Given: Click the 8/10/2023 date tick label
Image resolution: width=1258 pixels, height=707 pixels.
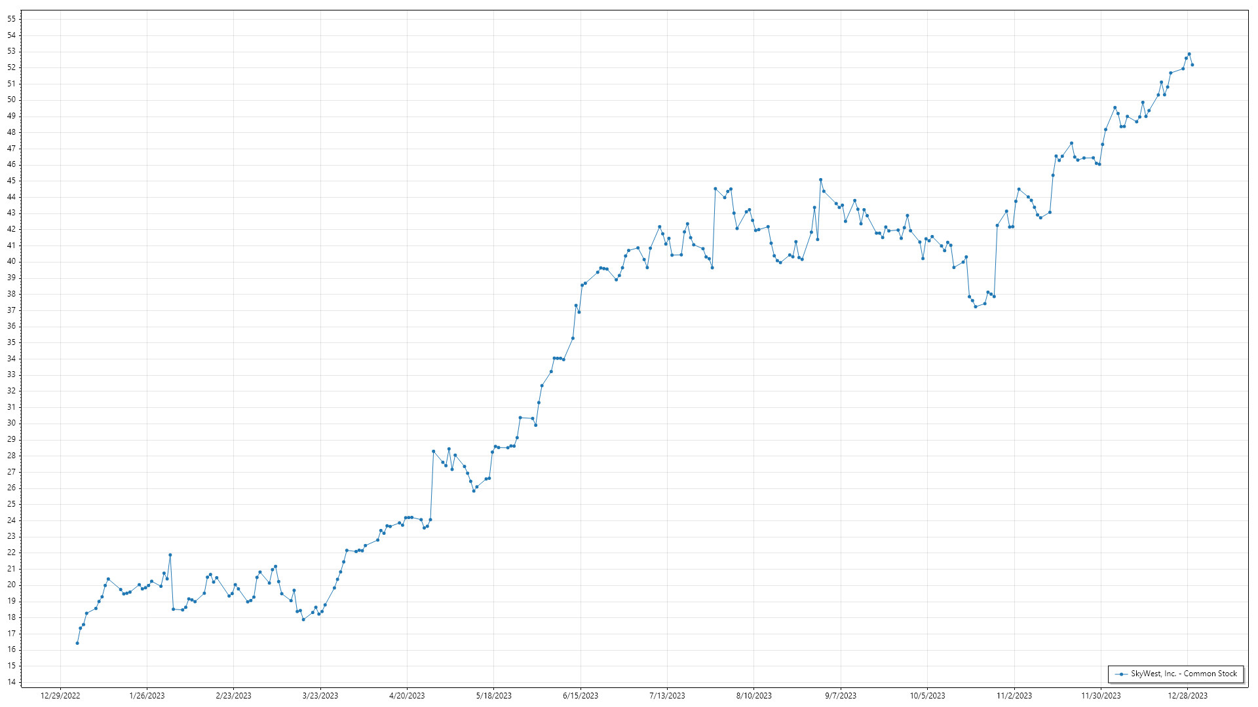Looking at the screenshot, I should (753, 696).
